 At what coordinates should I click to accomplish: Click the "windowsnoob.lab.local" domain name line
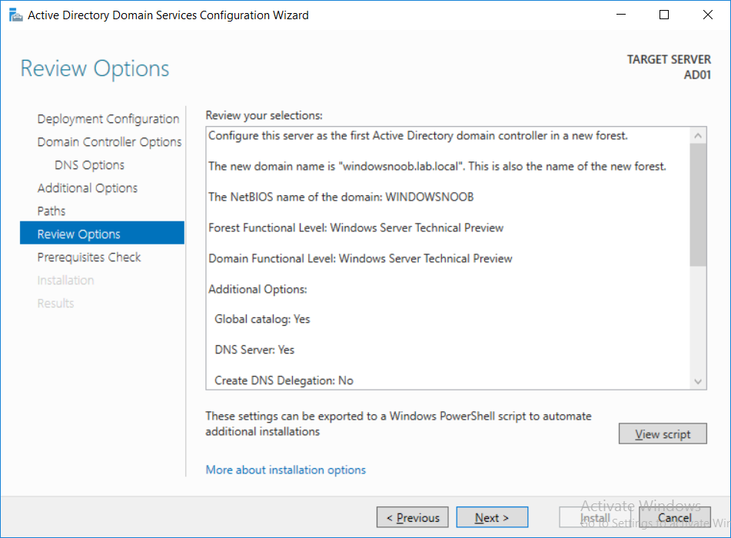(437, 167)
